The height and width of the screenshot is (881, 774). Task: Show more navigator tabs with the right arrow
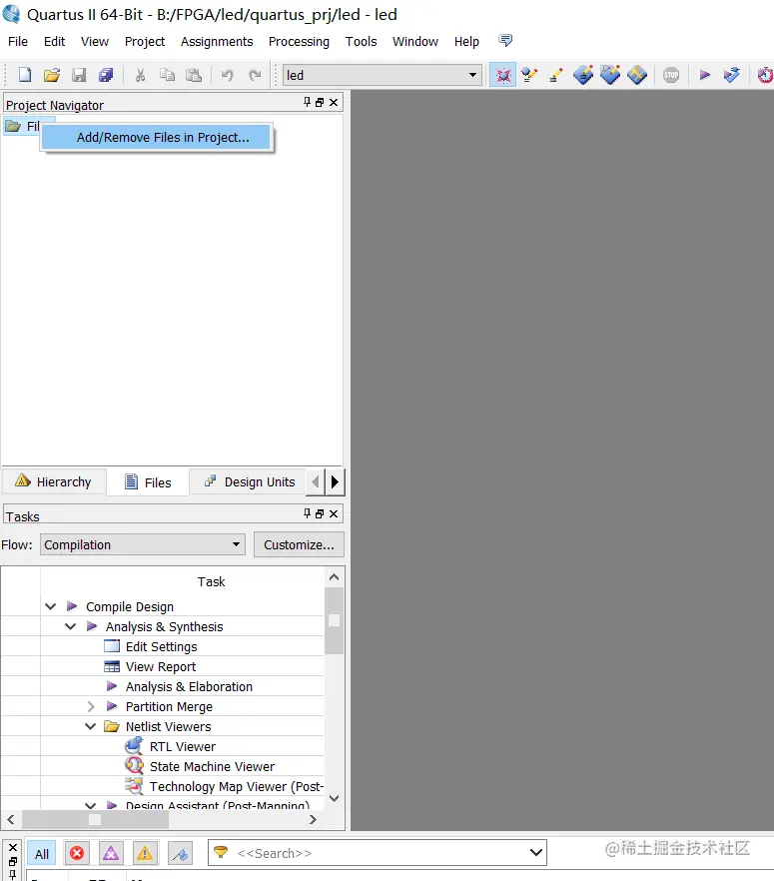335,481
